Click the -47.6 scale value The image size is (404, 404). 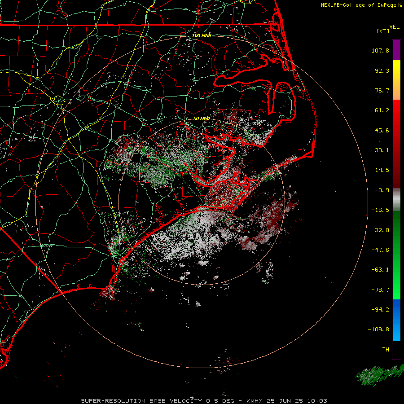point(380,250)
